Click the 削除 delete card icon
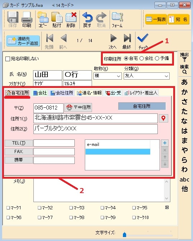This screenshot has width=193, height=241. 71,17
